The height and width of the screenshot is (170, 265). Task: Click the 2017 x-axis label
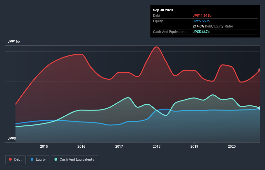(119, 146)
